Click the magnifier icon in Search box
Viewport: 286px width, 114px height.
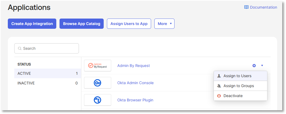pyautogui.click(x=20, y=48)
